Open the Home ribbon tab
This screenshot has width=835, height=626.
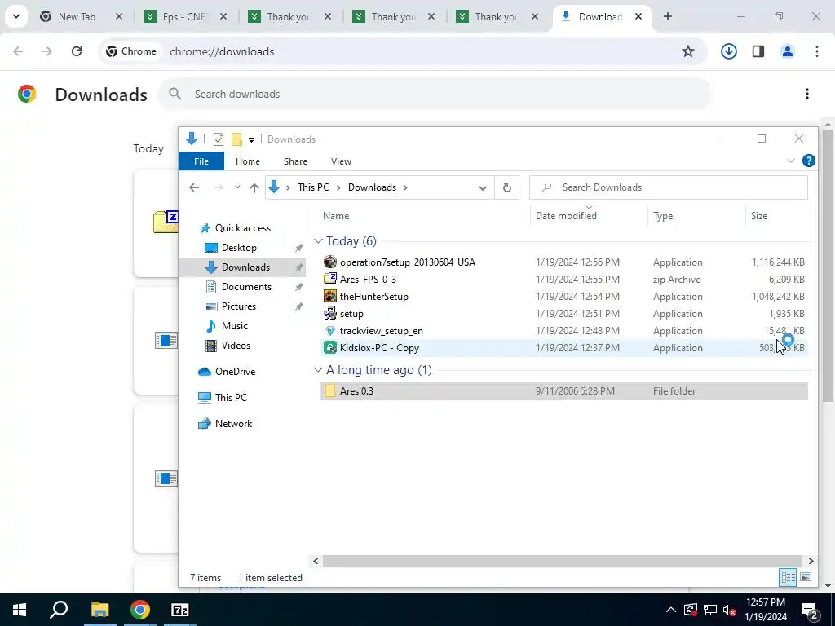248,161
